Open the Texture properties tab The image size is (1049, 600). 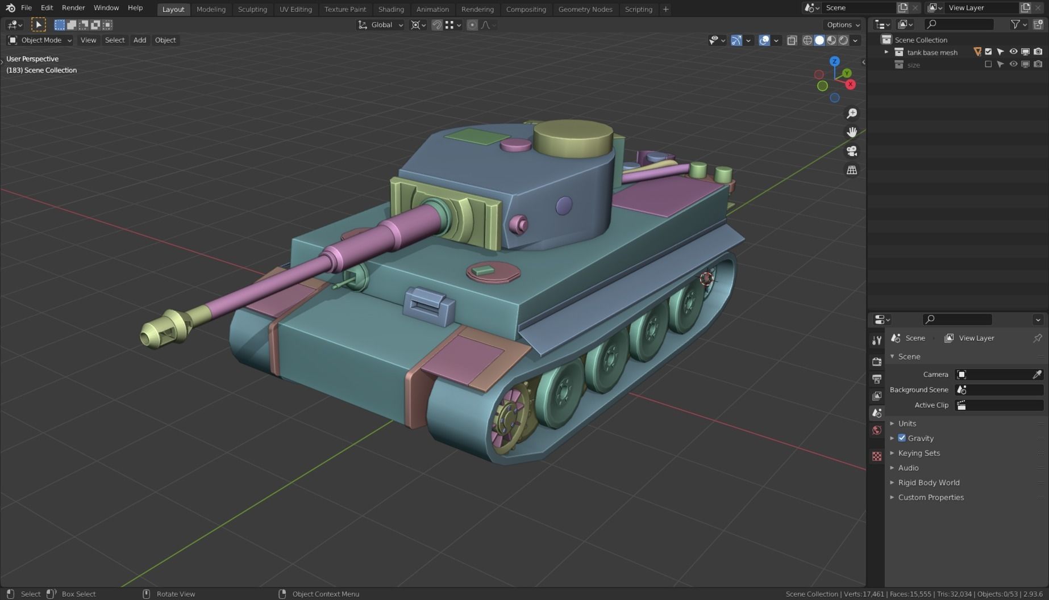(x=877, y=456)
